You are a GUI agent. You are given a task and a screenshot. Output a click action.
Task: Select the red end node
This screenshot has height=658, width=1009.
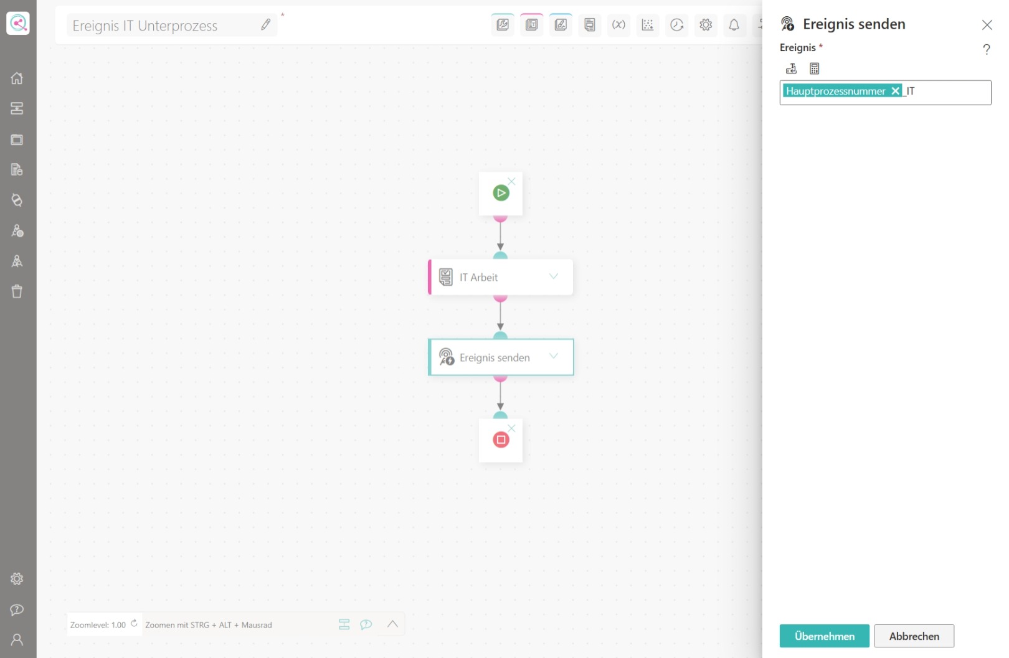click(501, 440)
